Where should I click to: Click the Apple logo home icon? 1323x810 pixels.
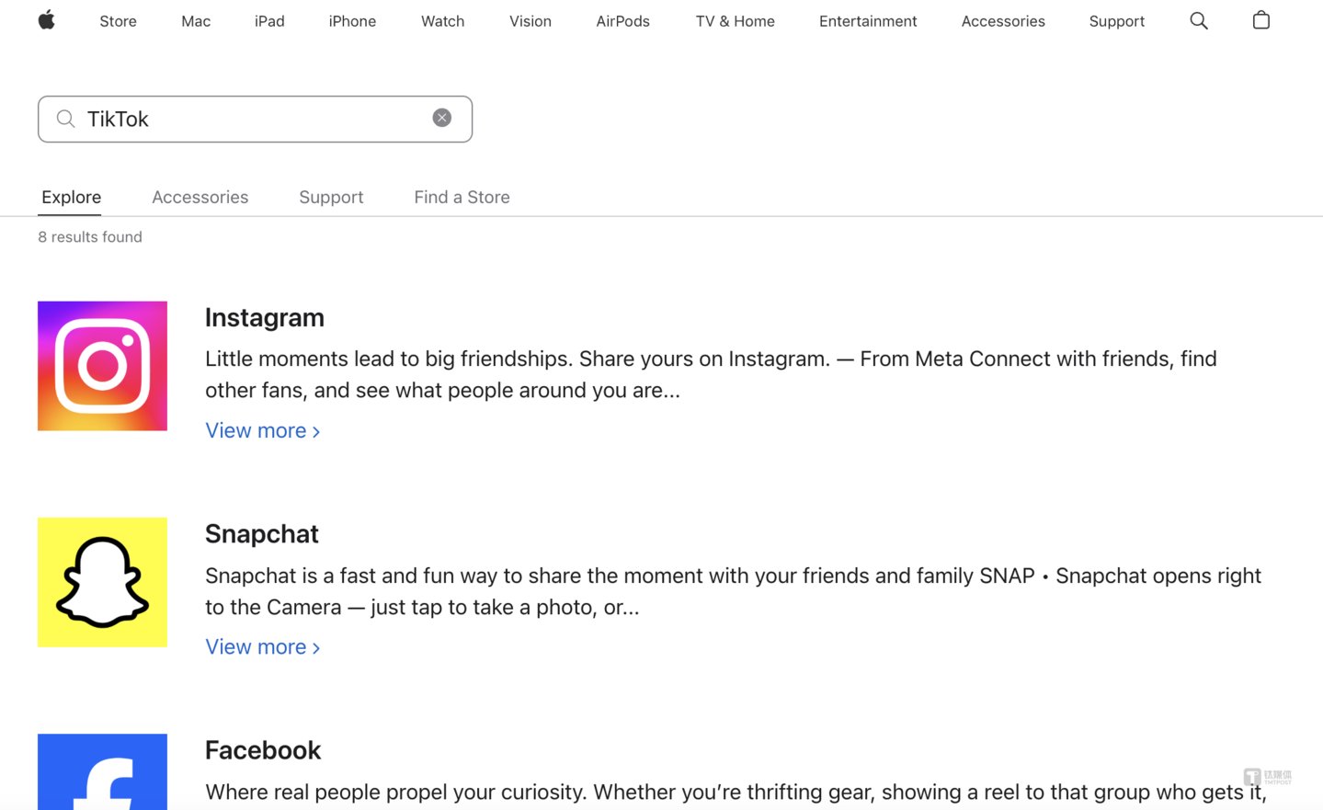click(46, 20)
